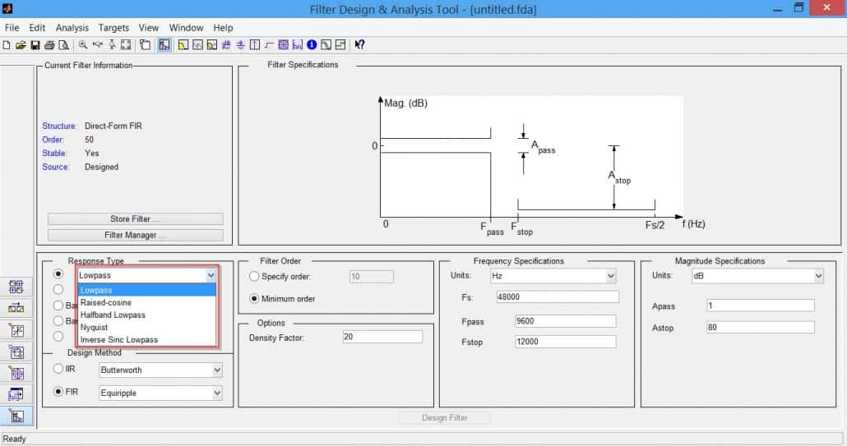Image resolution: width=847 pixels, height=446 pixels.
Task: Collapse the Lowpass response type combo box
Action: (211, 275)
